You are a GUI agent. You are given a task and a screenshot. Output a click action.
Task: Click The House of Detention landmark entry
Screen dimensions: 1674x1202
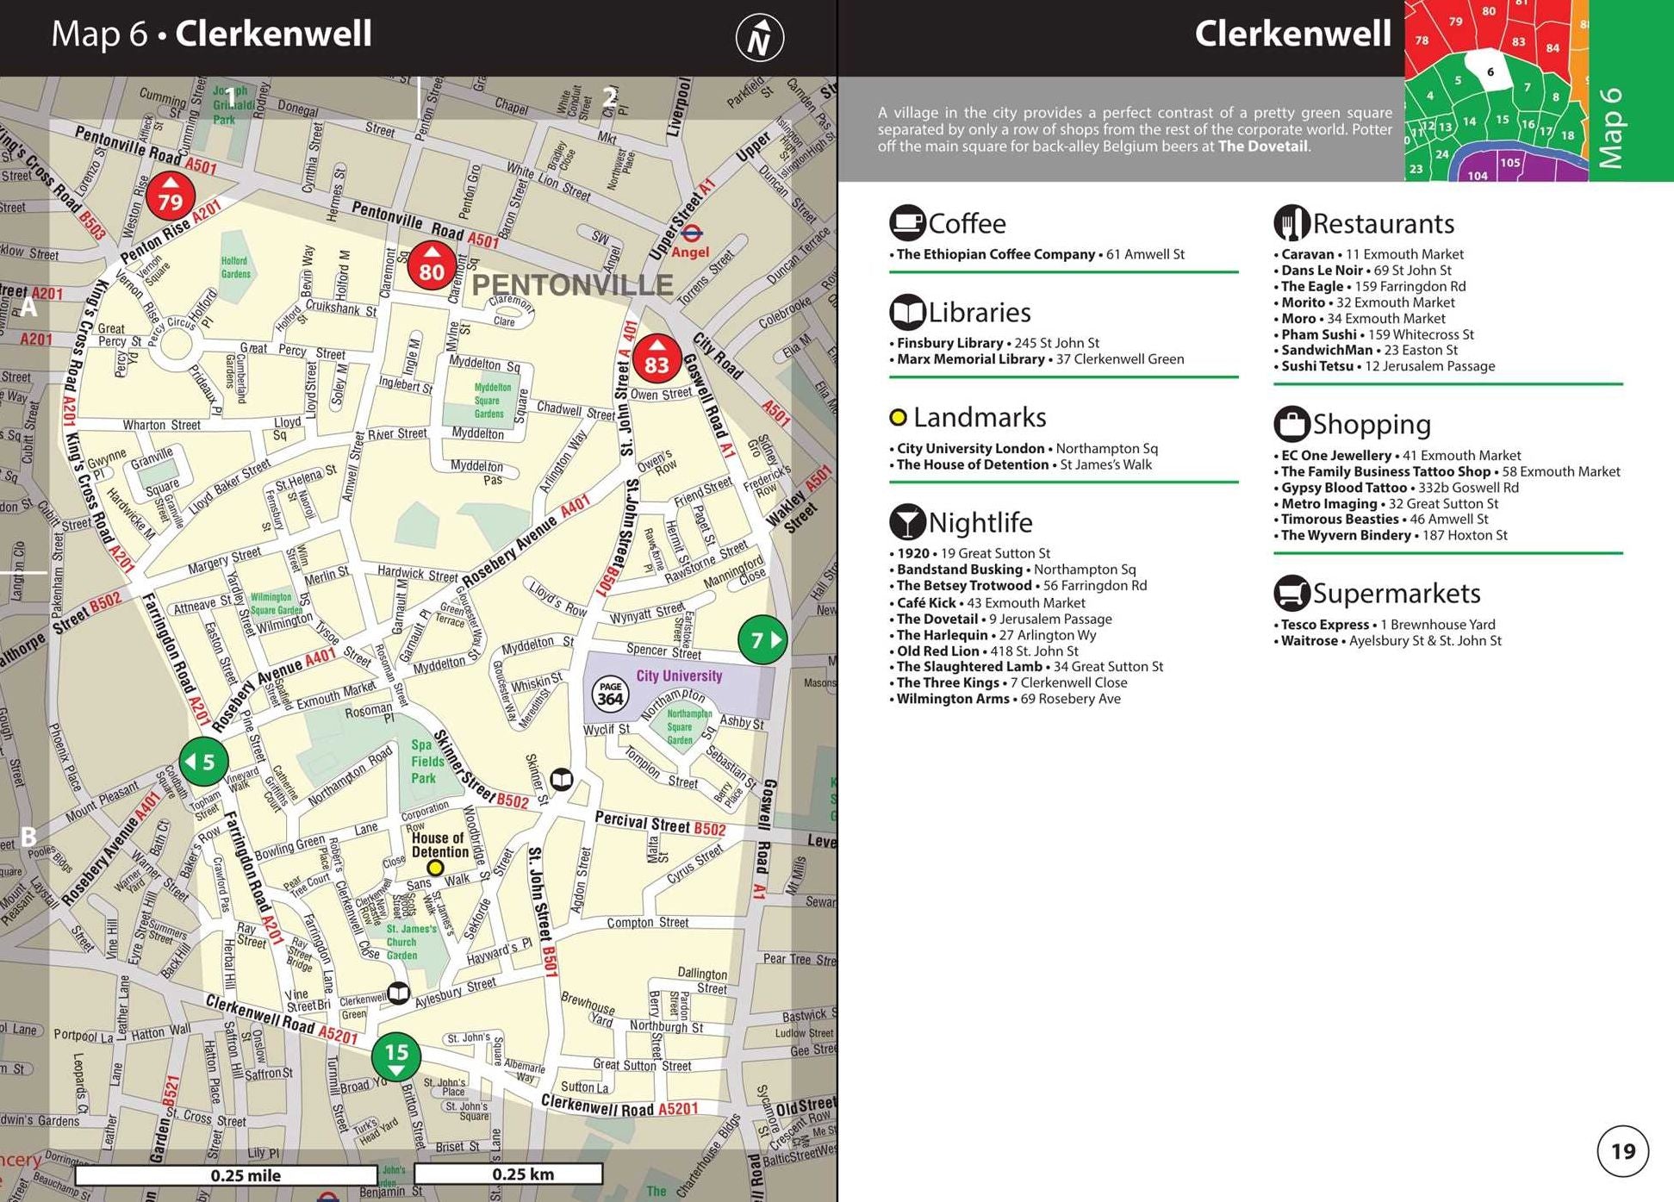[1021, 464]
